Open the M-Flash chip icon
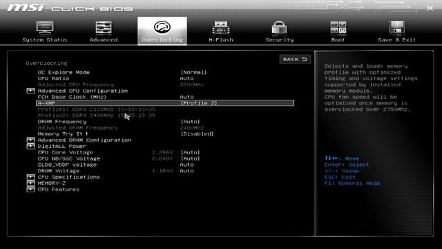Image resolution: width=442 pixels, height=249 pixels. click(221, 28)
